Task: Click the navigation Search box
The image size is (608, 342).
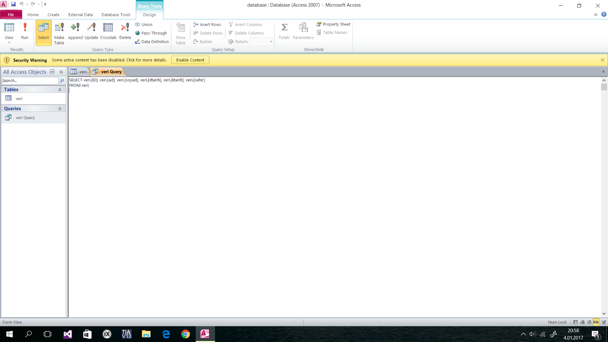Action: coord(30,81)
